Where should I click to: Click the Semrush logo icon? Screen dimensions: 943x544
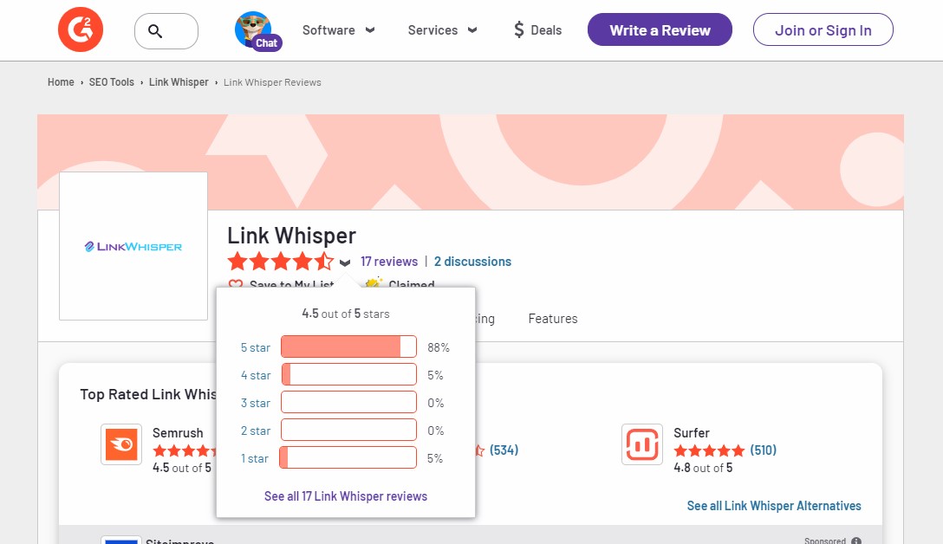pos(121,445)
